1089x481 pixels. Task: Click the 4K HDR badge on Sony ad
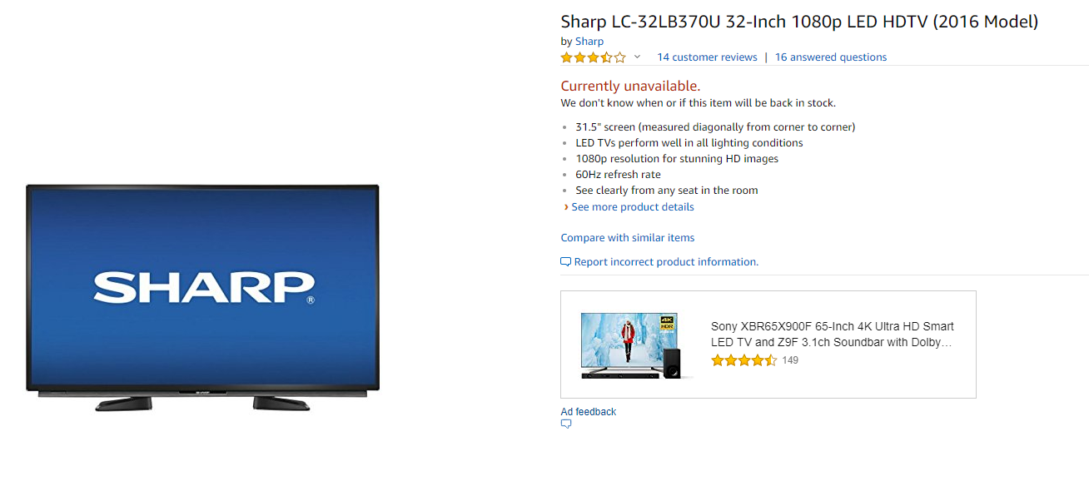click(x=667, y=323)
